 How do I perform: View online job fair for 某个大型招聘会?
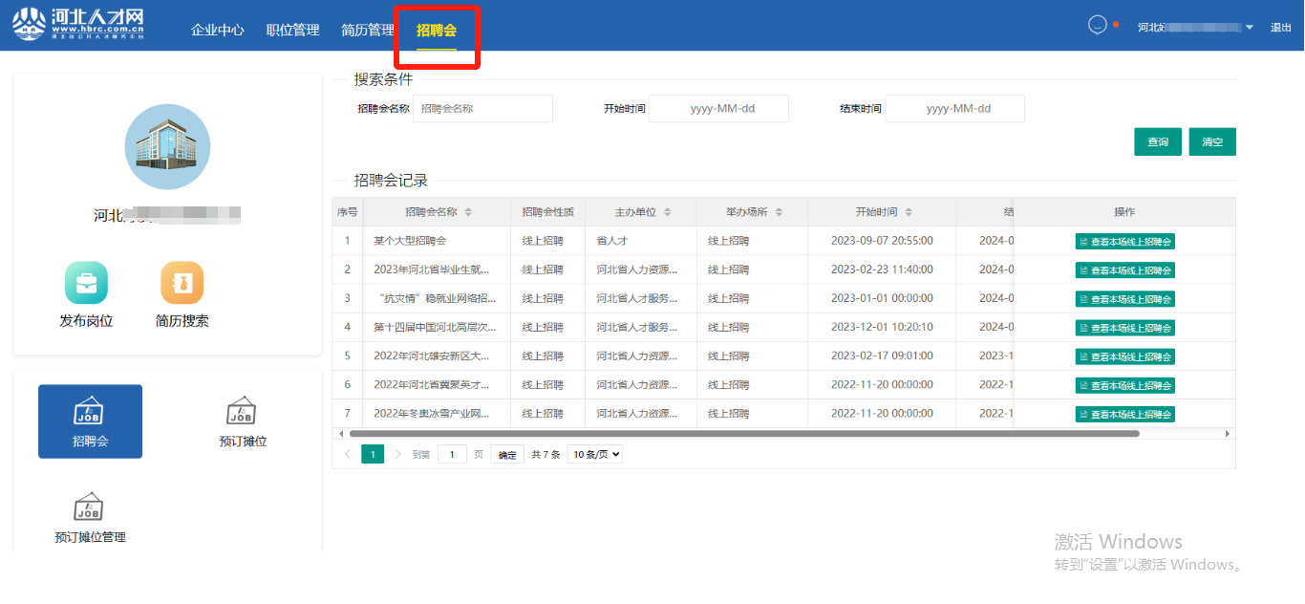pos(1124,242)
